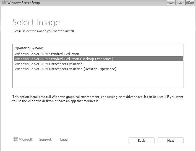Click the Next button
The width and height of the screenshot is (196, 152).
[x=170, y=140]
